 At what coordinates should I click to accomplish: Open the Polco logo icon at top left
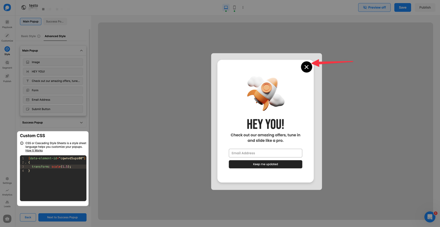click(x=7, y=7)
